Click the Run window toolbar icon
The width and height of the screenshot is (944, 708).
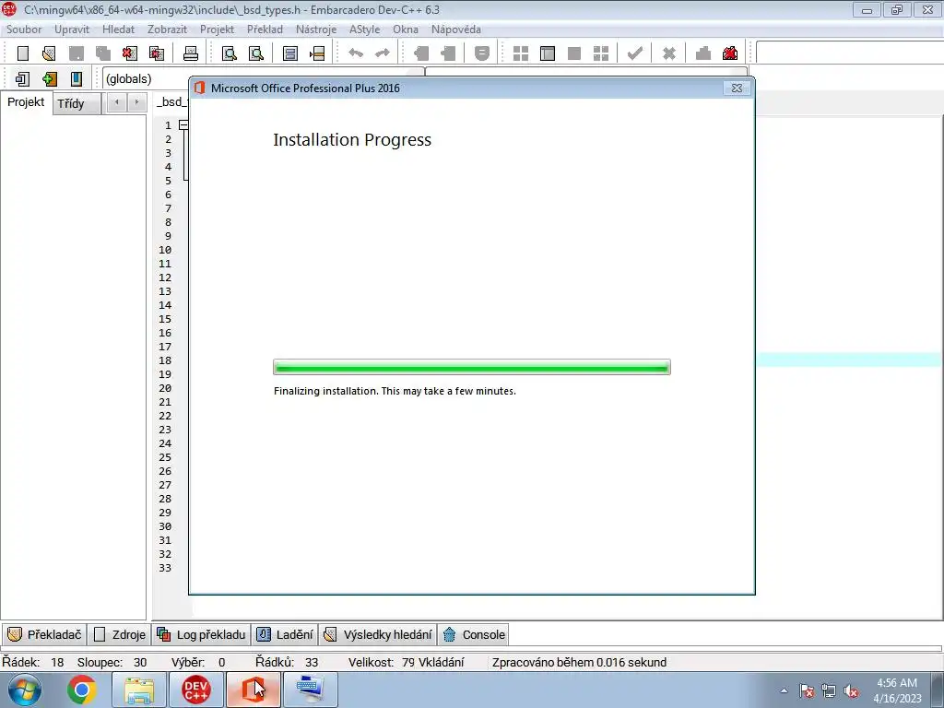(548, 53)
